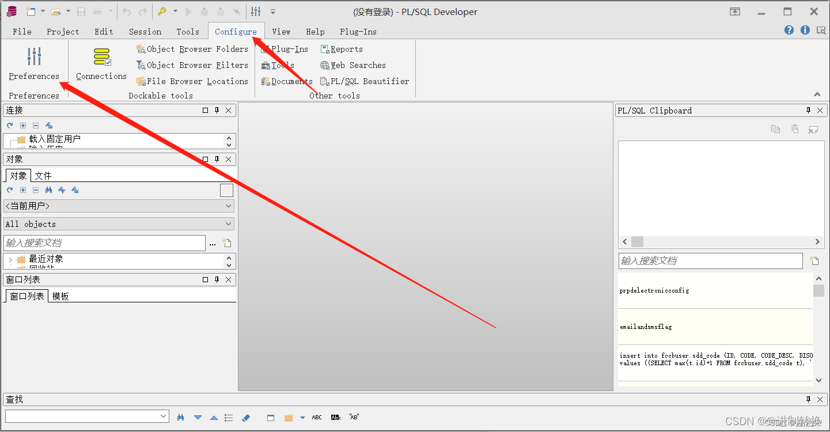Click the Help question mark icon
830x432 pixels.
789,30
